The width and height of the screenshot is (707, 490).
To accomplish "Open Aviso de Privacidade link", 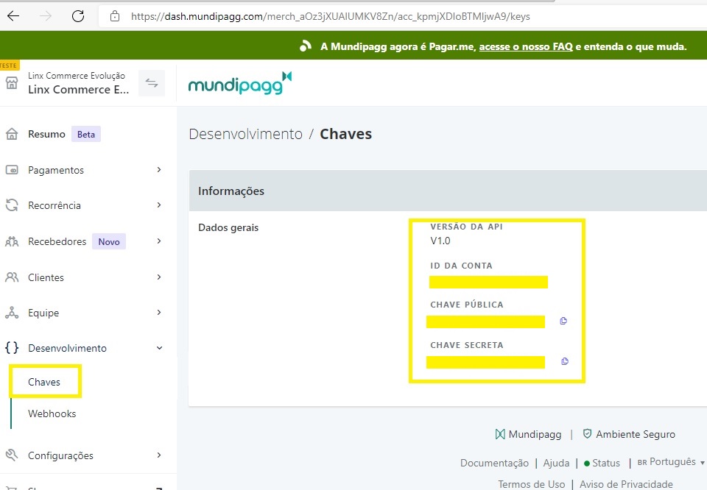I will 626,484.
